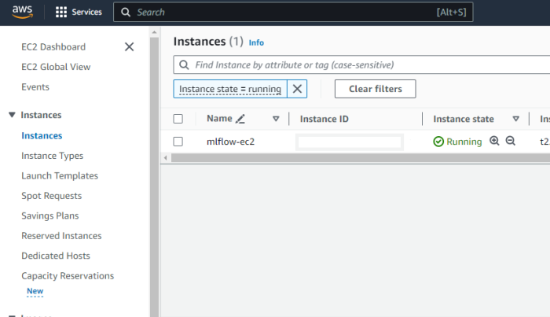Screen dimensions: 550x317
Task: Focus the top AWS Search field
Action: click(x=293, y=13)
